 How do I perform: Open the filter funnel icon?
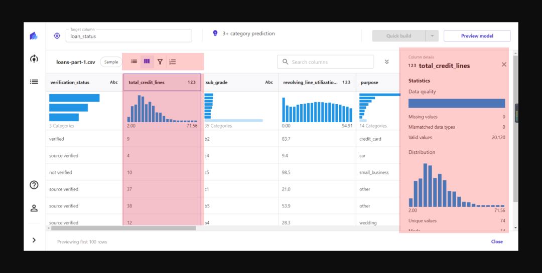coord(160,62)
